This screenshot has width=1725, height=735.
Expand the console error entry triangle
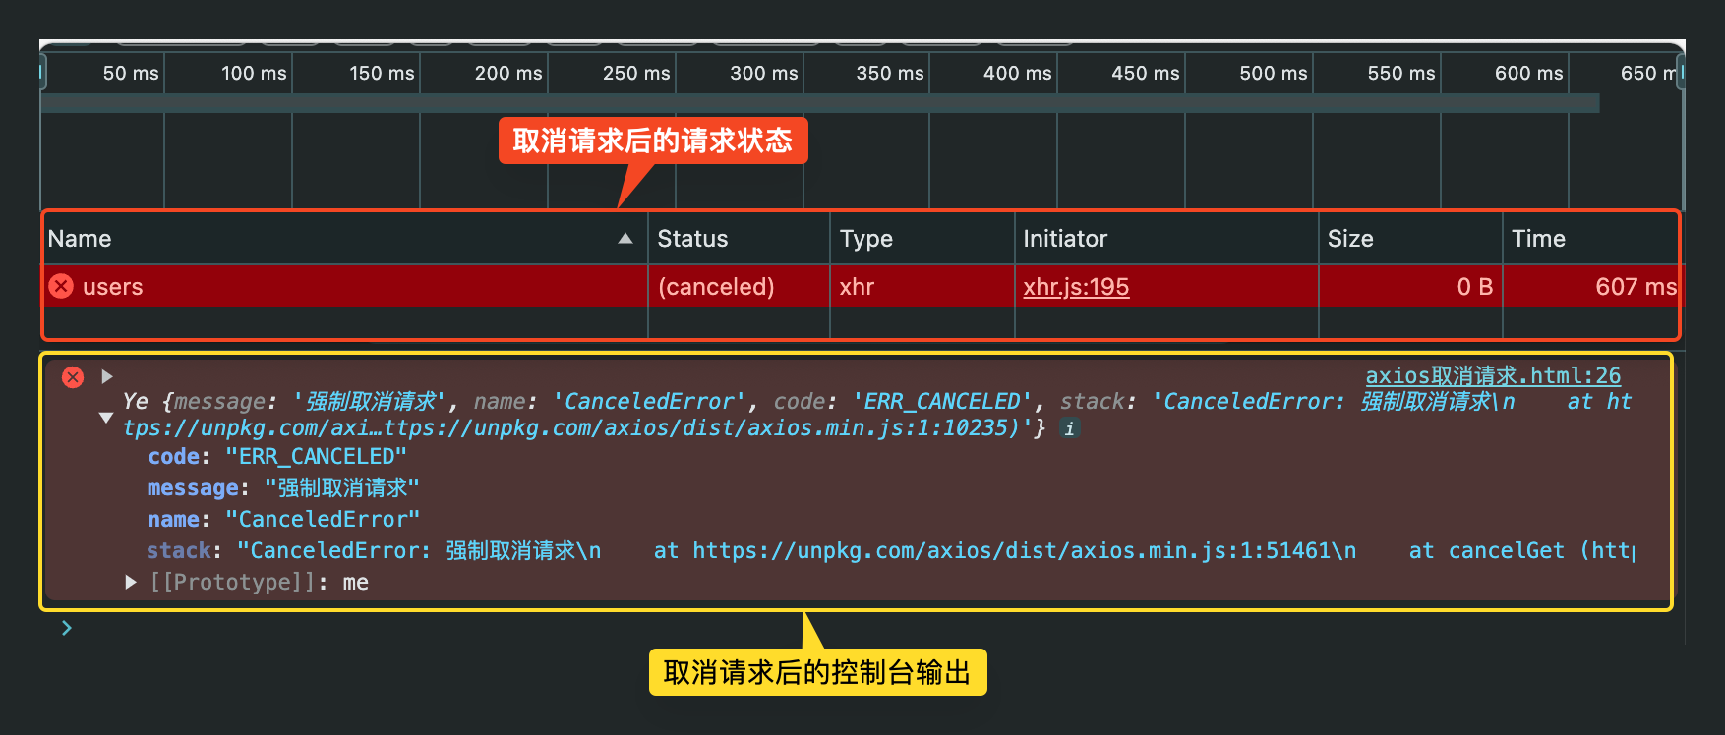point(107,376)
